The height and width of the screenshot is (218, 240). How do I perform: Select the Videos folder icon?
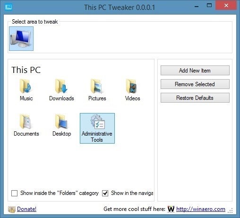click(x=132, y=86)
